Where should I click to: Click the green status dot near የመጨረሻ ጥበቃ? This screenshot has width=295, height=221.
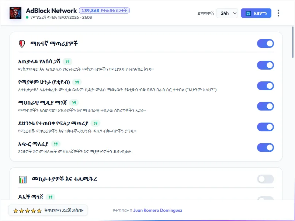click(x=27, y=17)
